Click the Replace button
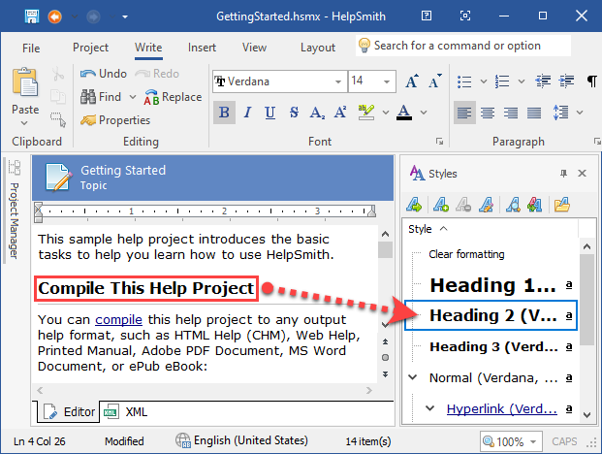 (173, 97)
